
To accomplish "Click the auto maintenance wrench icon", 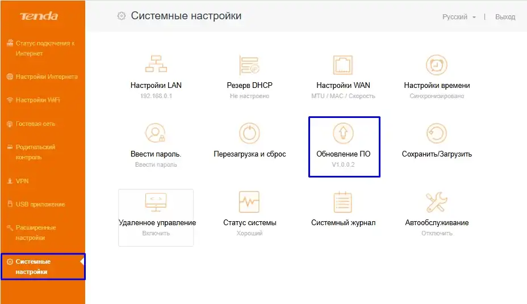I will [437, 202].
